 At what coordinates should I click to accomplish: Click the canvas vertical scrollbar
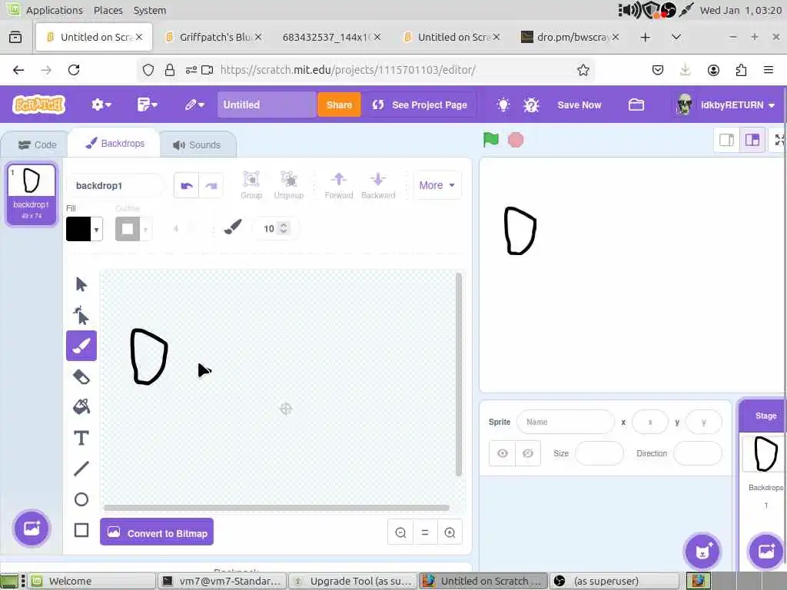pyautogui.click(x=458, y=374)
